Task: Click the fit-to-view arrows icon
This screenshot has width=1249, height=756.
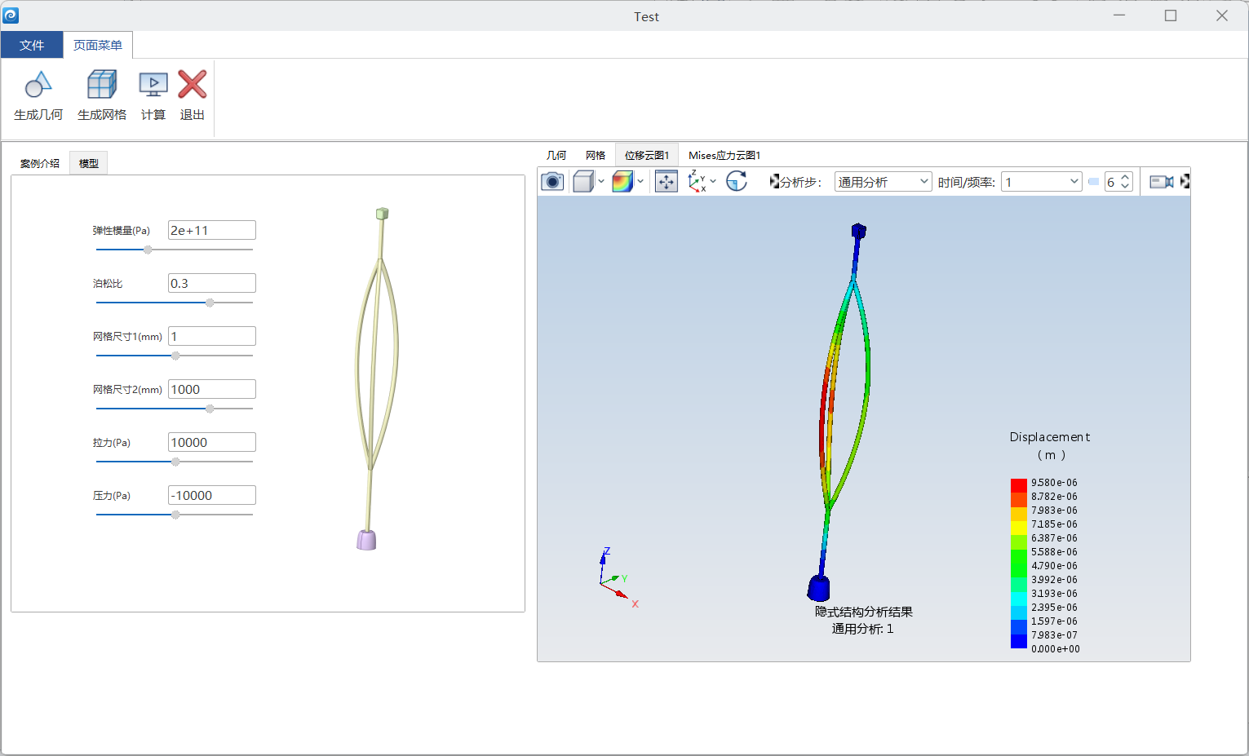Action: point(667,181)
